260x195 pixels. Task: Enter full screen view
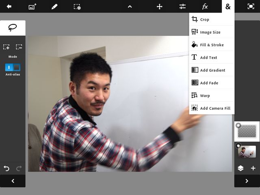click(x=251, y=6)
